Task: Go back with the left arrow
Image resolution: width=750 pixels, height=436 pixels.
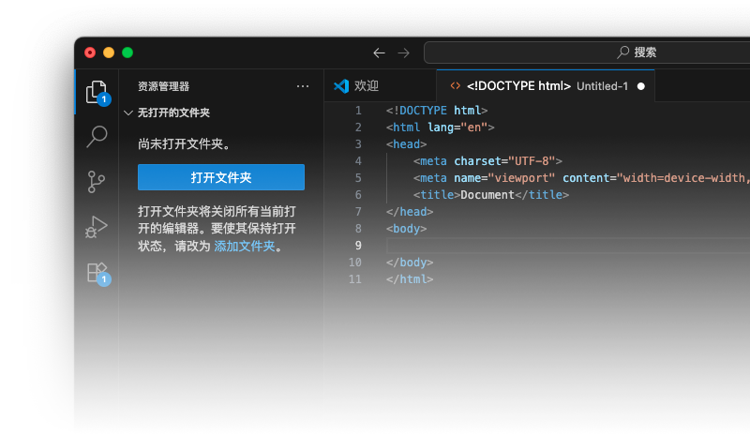Action: pos(380,53)
